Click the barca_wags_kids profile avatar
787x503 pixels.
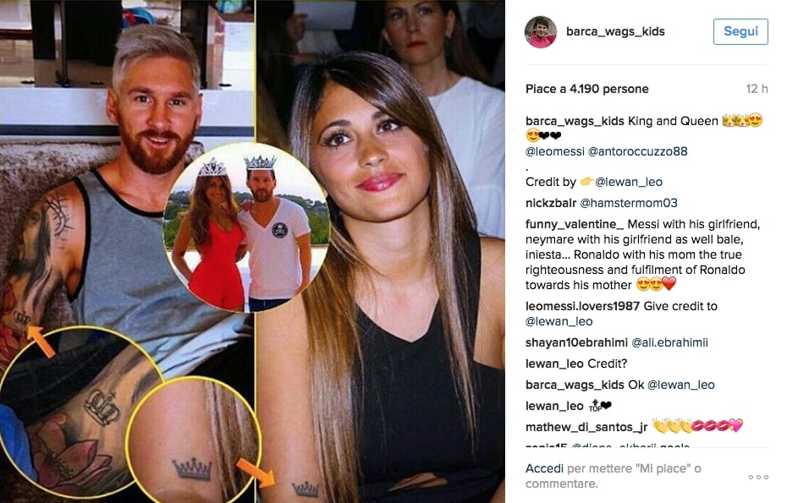[541, 31]
